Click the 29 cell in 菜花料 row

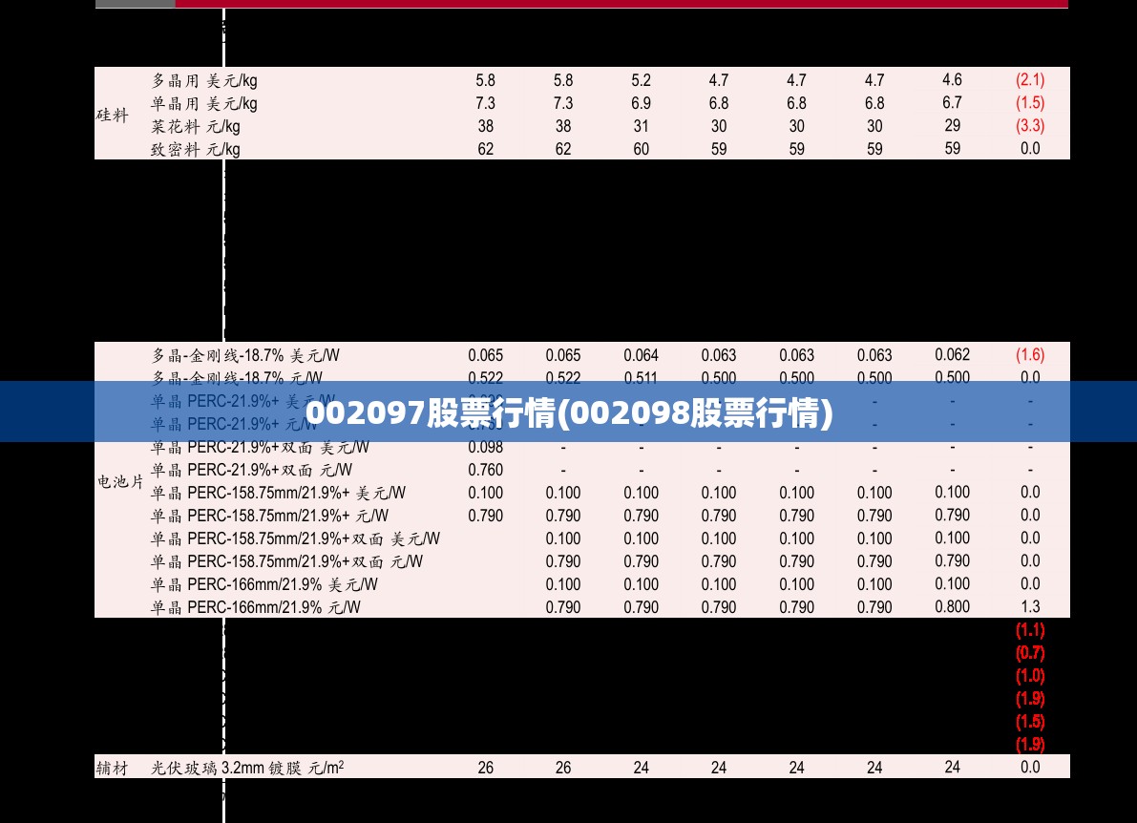click(952, 125)
